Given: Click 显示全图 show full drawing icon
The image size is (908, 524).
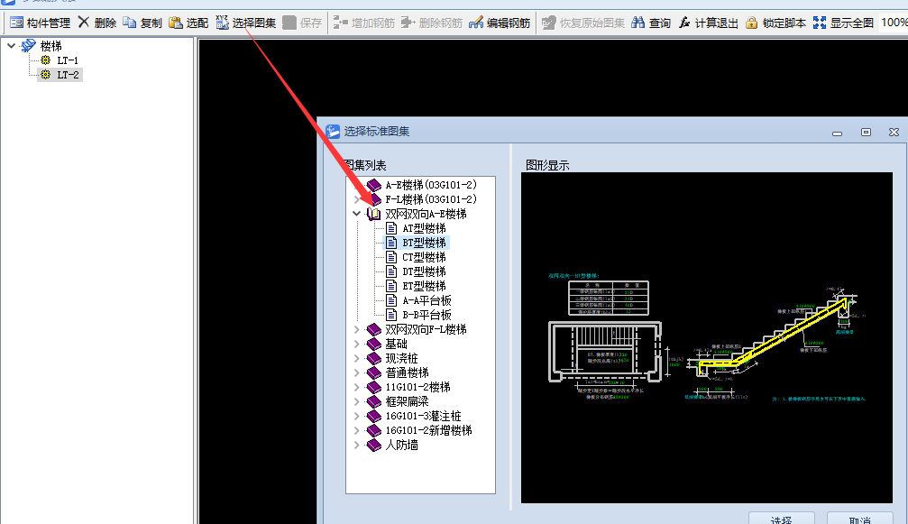Looking at the screenshot, I should point(820,23).
